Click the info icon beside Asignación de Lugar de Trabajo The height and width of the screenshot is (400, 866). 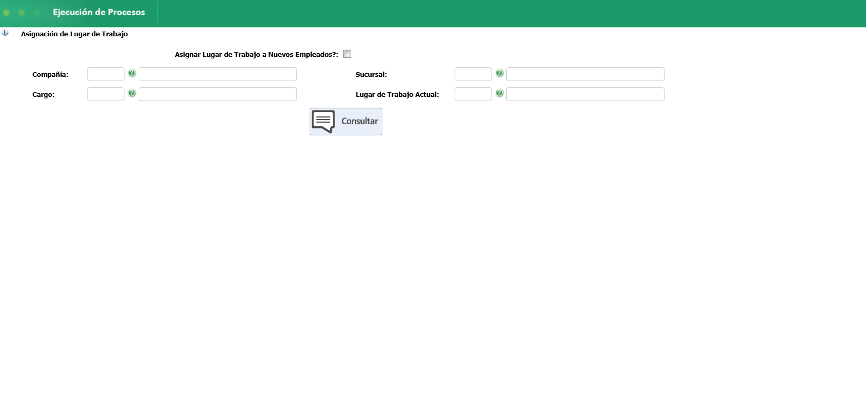point(5,33)
